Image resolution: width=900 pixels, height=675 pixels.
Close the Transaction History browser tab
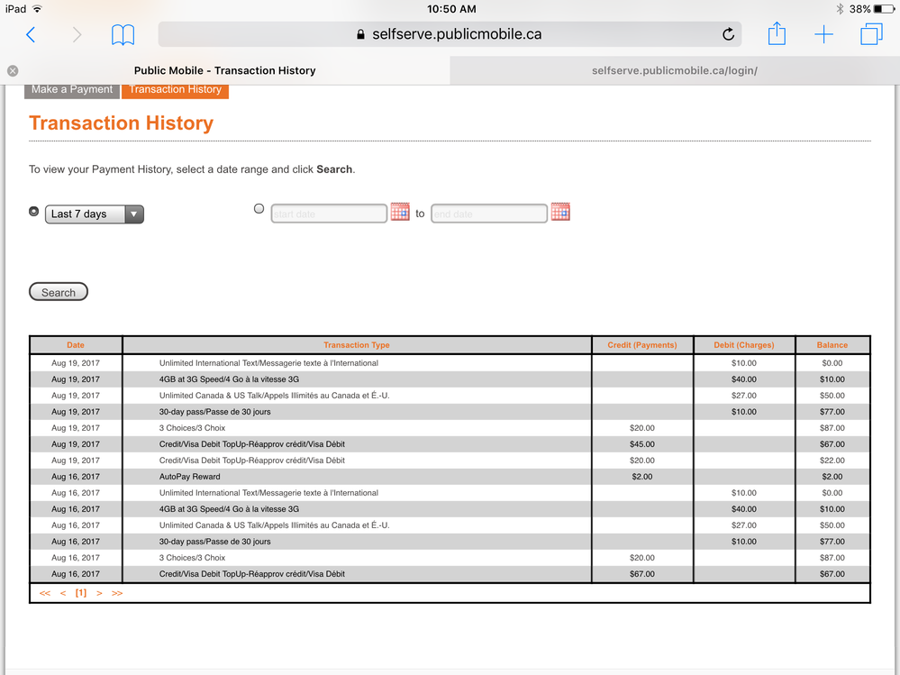point(13,70)
